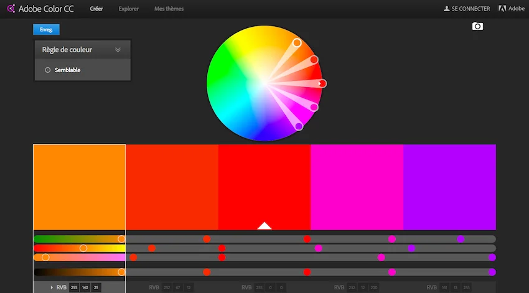Click red dot on bottom brightness slider row
The height and width of the screenshot is (293, 529).
tap(307, 272)
